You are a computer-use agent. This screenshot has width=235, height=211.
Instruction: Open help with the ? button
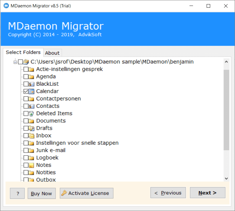point(17,194)
